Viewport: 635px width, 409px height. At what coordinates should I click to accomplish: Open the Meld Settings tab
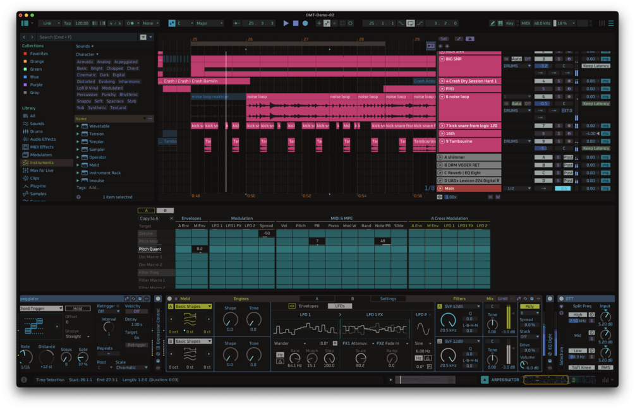pos(388,299)
